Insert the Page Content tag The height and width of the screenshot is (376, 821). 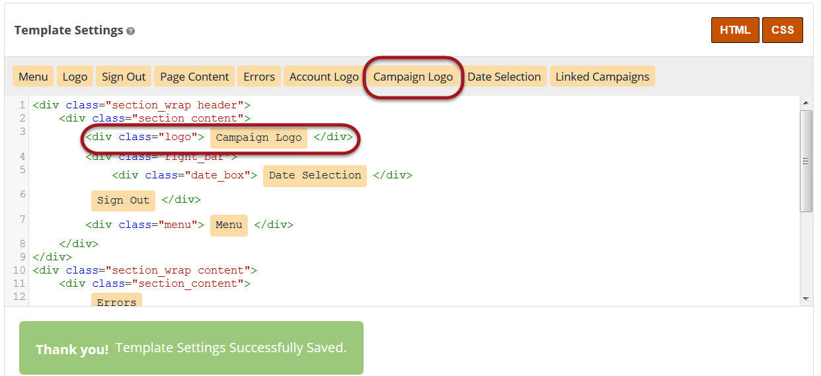pos(194,77)
